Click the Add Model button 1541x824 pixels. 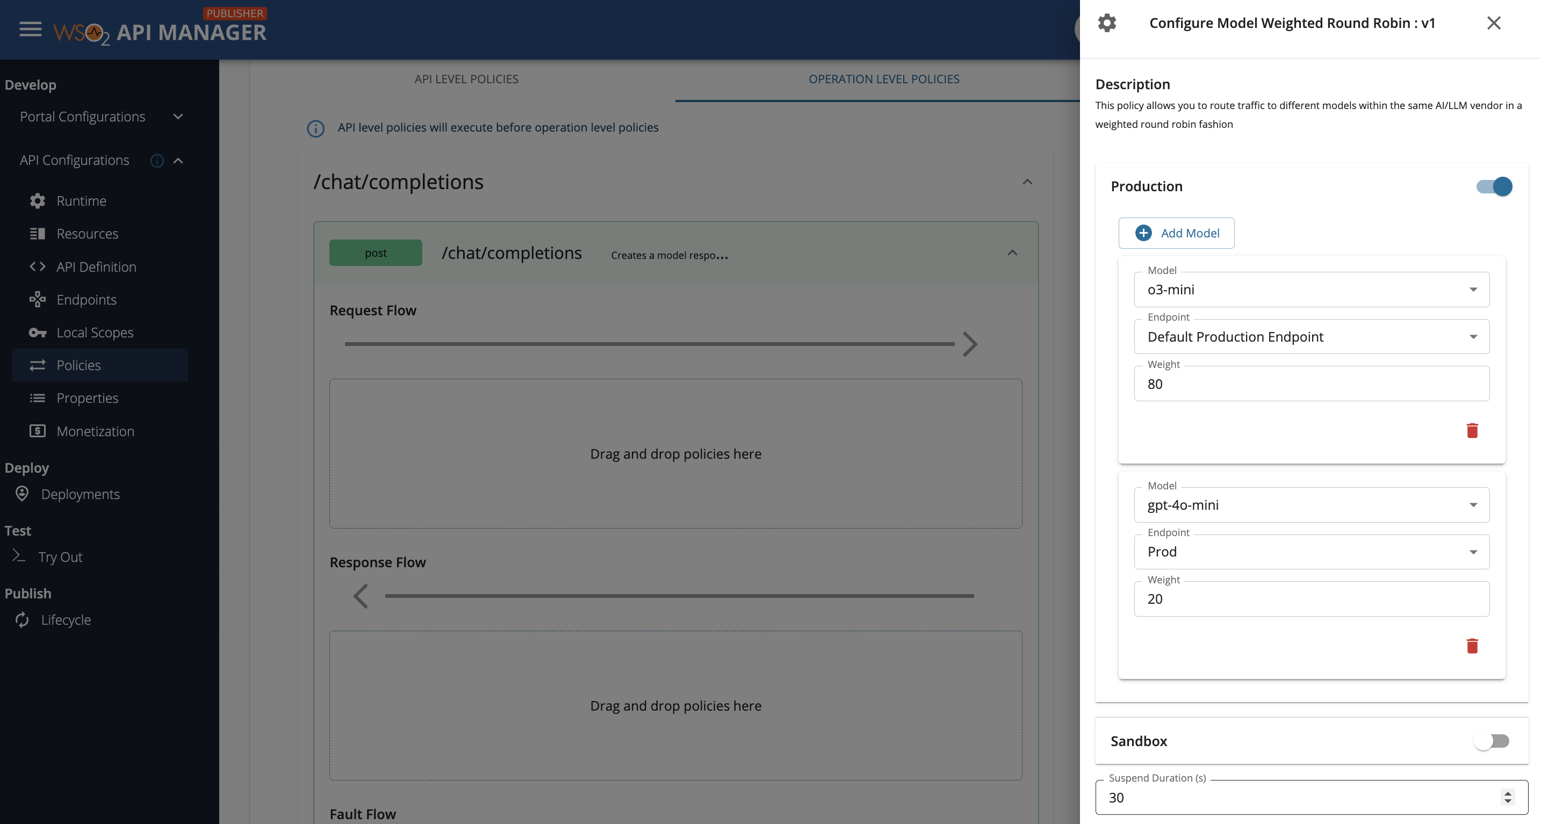[x=1176, y=233]
